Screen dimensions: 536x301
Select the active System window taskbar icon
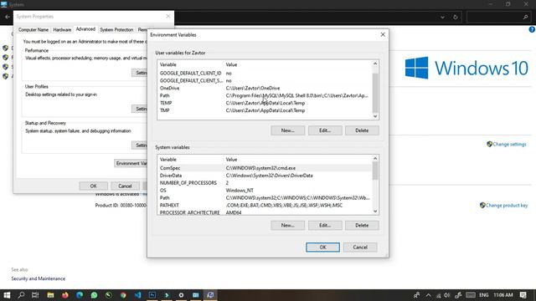click(x=210, y=295)
